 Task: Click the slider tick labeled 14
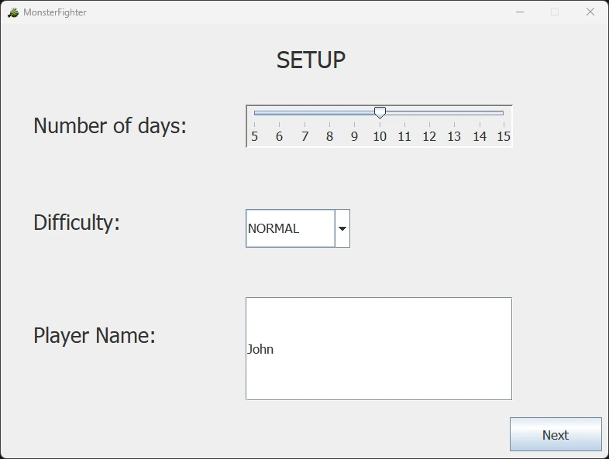tap(480, 136)
